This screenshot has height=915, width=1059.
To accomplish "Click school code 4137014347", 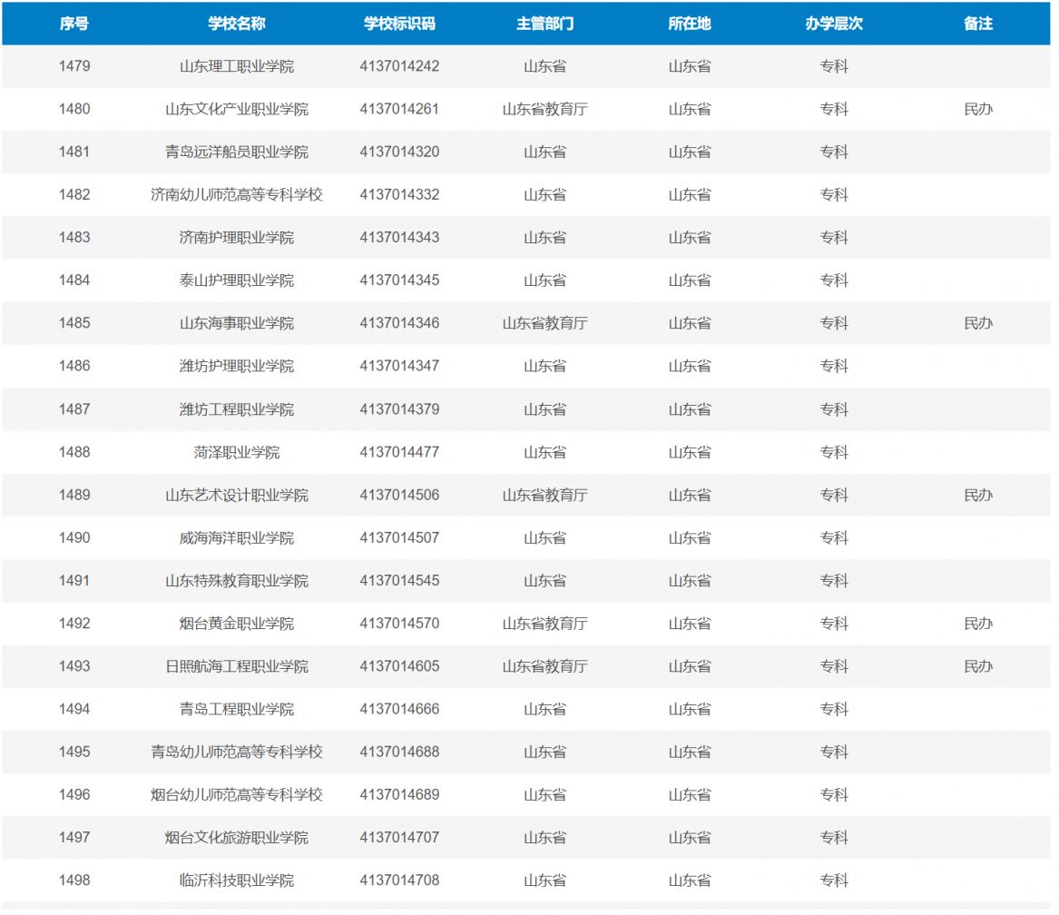I will pyautogui.click(x=399, y=366).
